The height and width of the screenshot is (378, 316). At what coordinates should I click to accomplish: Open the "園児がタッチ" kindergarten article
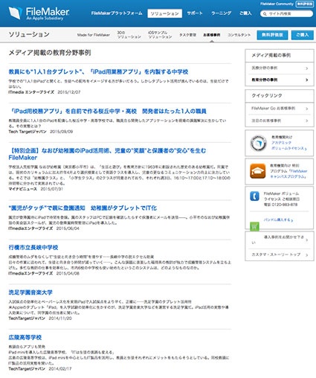83,208
